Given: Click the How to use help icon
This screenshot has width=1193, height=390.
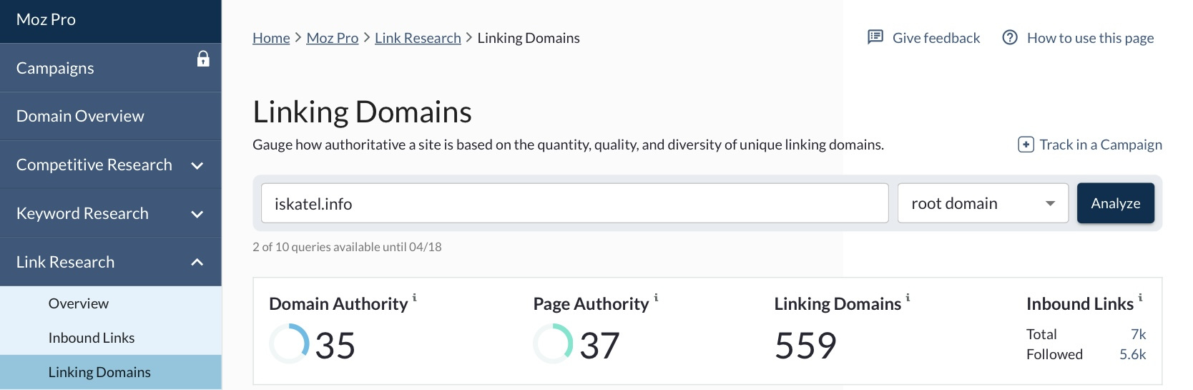Looking at the screenshot, I should click(1010, 37).
